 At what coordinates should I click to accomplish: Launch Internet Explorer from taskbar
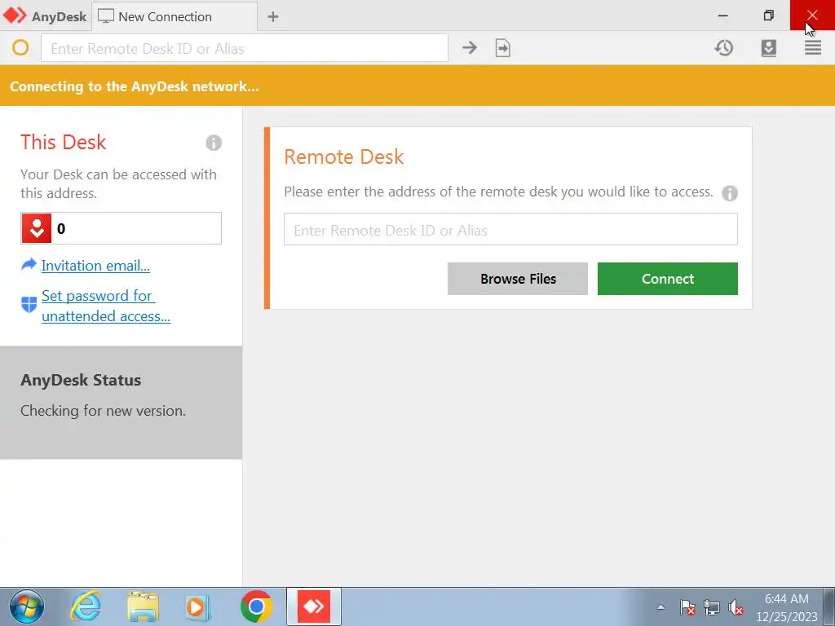tap(86, 606)
